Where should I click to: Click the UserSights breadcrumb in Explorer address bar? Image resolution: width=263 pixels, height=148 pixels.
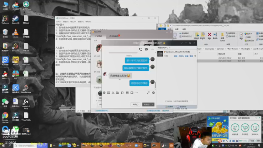pos(246,49)
